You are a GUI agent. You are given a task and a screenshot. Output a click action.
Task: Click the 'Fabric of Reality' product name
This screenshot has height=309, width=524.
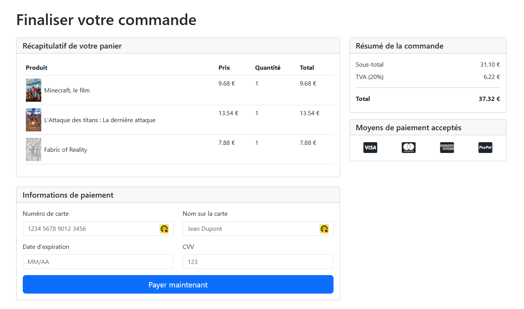pos(66,149)
